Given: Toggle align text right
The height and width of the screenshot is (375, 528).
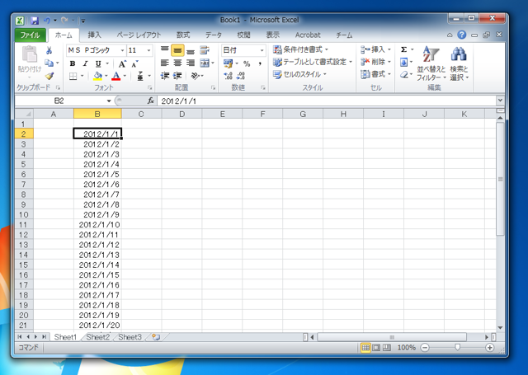Looking at the screenshot, I should click(x=191, y=63).
